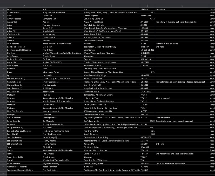215x176 pixels.
Task: Click the 'BMB 107' label number
Action: [147, 47]
